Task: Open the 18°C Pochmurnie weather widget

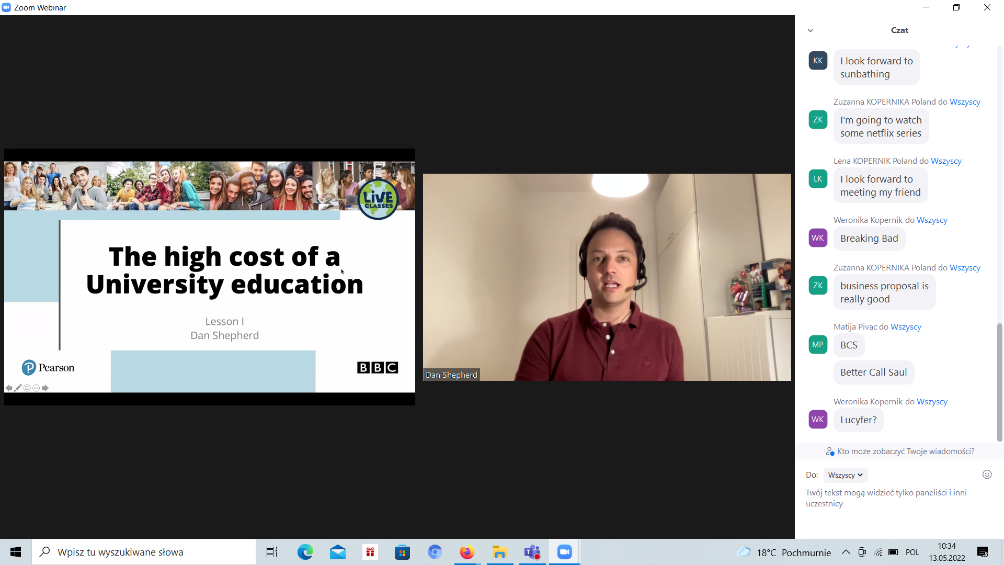Action: pos(783,552)
